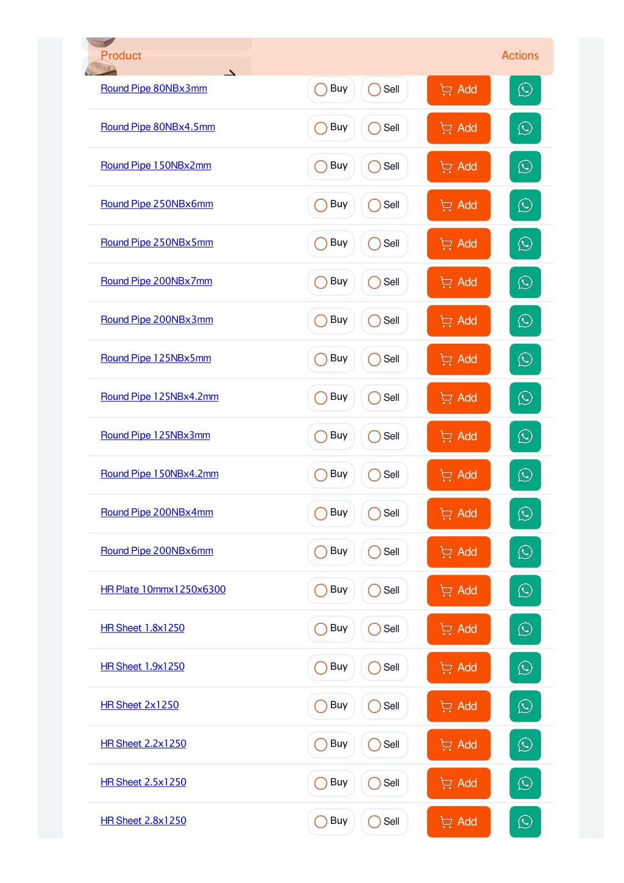Open WhatsApp for Round Pipe 125NBx4.2mm
Image resolution: width=624 pixels, height=883 pixels.
coord(525,398)
